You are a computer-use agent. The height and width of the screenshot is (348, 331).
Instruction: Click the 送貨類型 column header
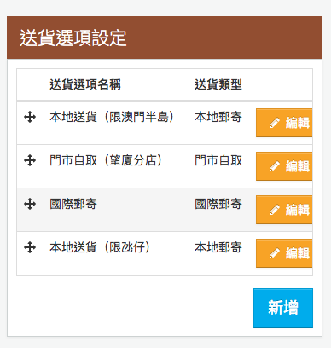pos(218,84)
